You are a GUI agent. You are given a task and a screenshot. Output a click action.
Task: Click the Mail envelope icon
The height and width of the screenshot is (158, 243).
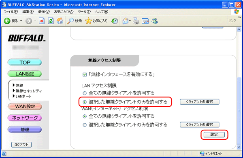click(x=126, y=21)
